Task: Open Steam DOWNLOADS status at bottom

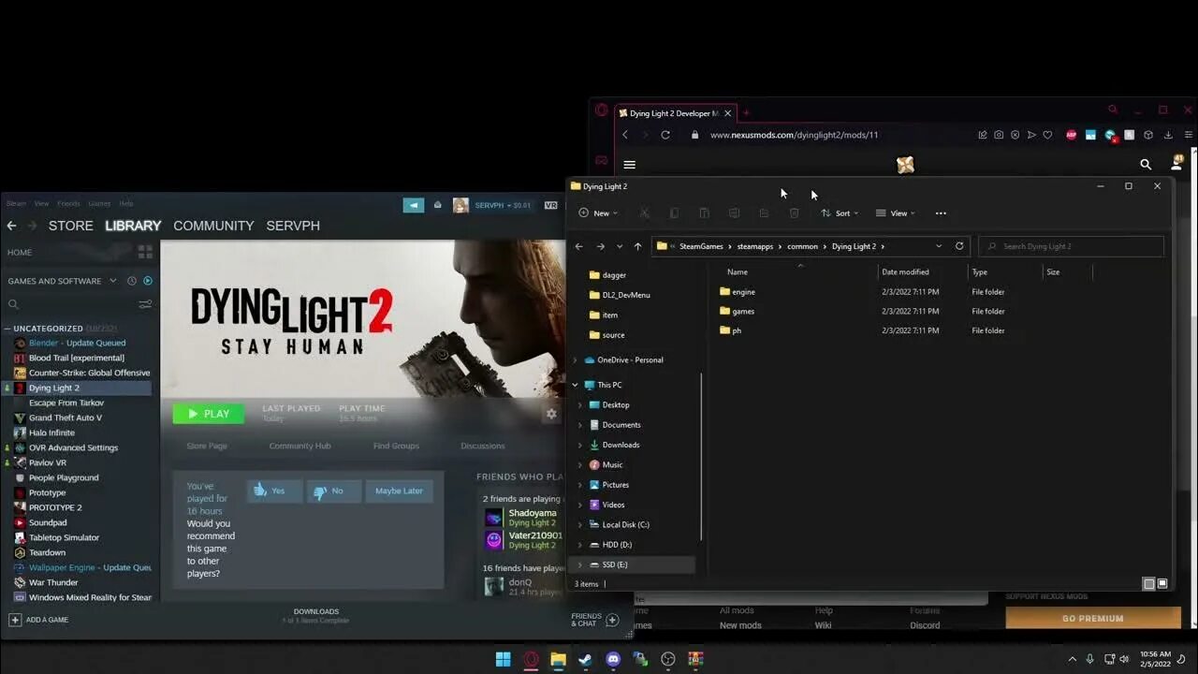Action: 316,615
